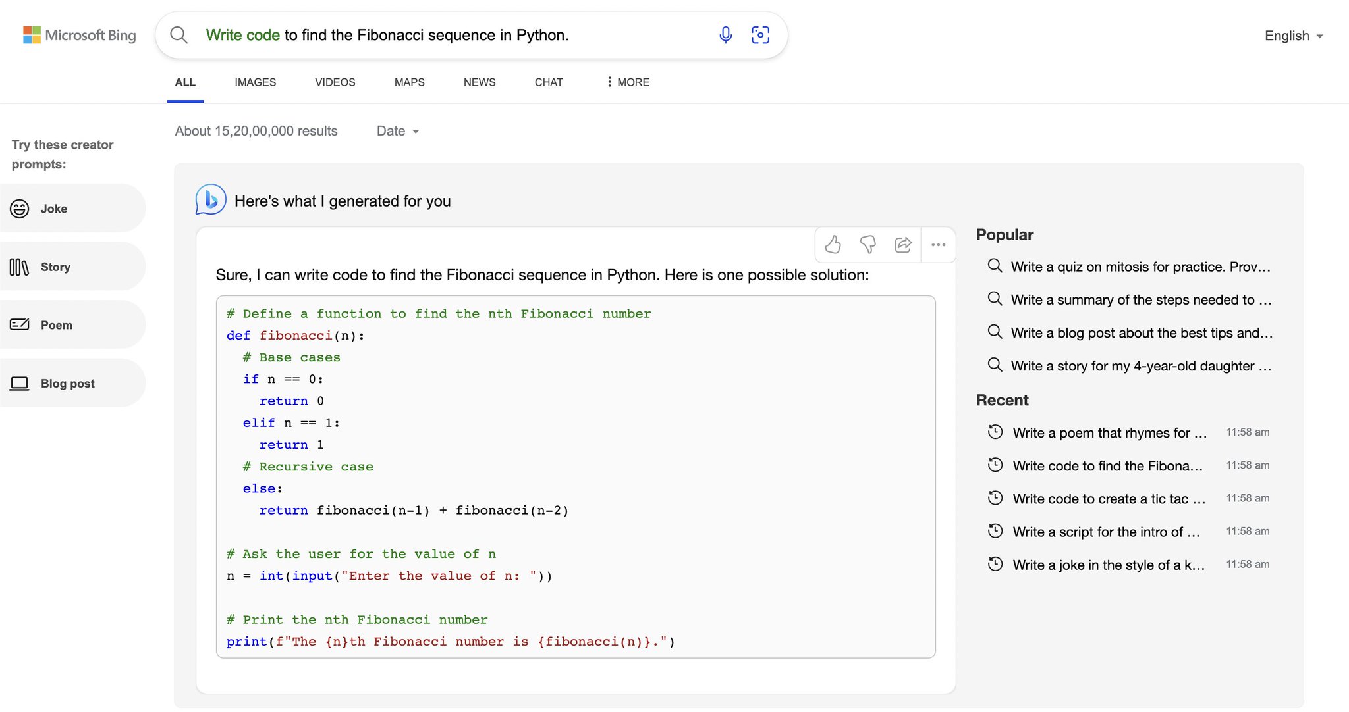Click search icon beside 4-year-old daughter story
This screenshot has width=1349, height=712.
pos(995,365)
